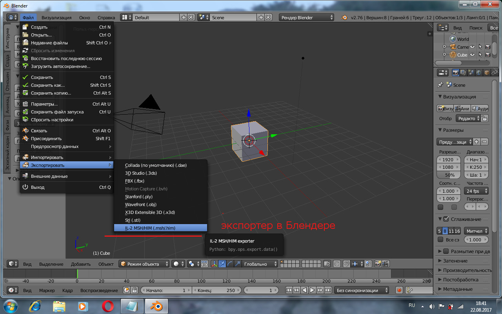The image size is (502, 314).
Task: Select the rotate manipulator arc icon
Action: coord(230,264)
